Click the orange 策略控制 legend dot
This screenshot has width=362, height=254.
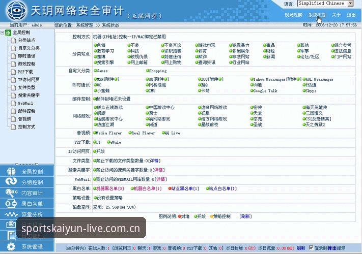click(x=211, y=216)
